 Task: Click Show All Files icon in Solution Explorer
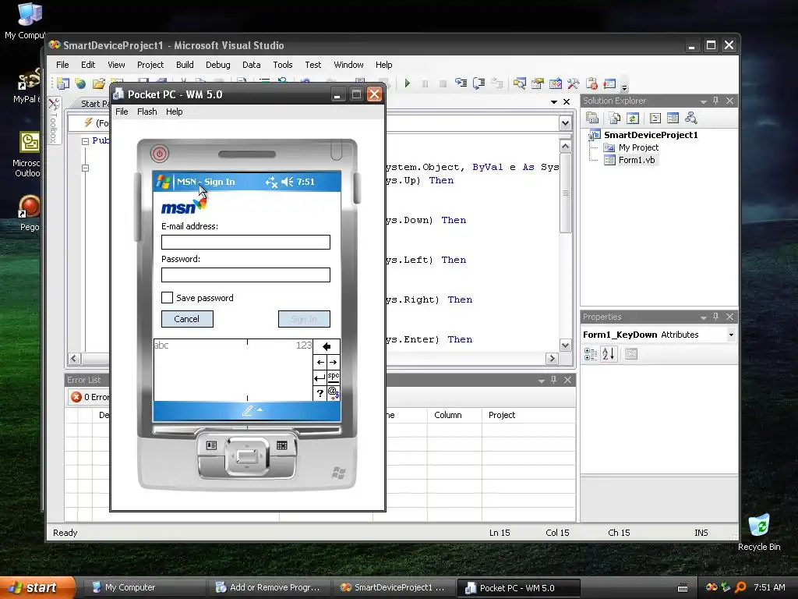click(x=614, y=119)
